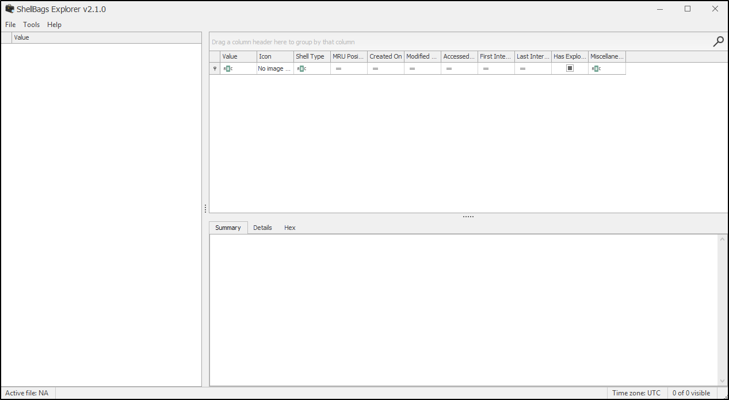Minimize the ShellBags Explorer window

(x=661, y=9)
